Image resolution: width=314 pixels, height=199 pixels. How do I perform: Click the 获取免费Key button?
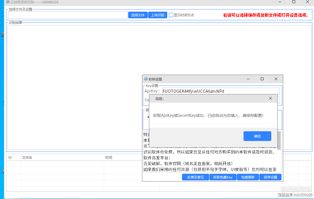(x=223, y=177)
